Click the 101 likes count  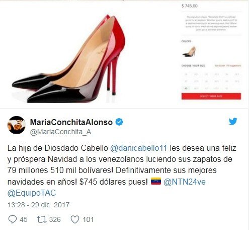tap(88, 219)
